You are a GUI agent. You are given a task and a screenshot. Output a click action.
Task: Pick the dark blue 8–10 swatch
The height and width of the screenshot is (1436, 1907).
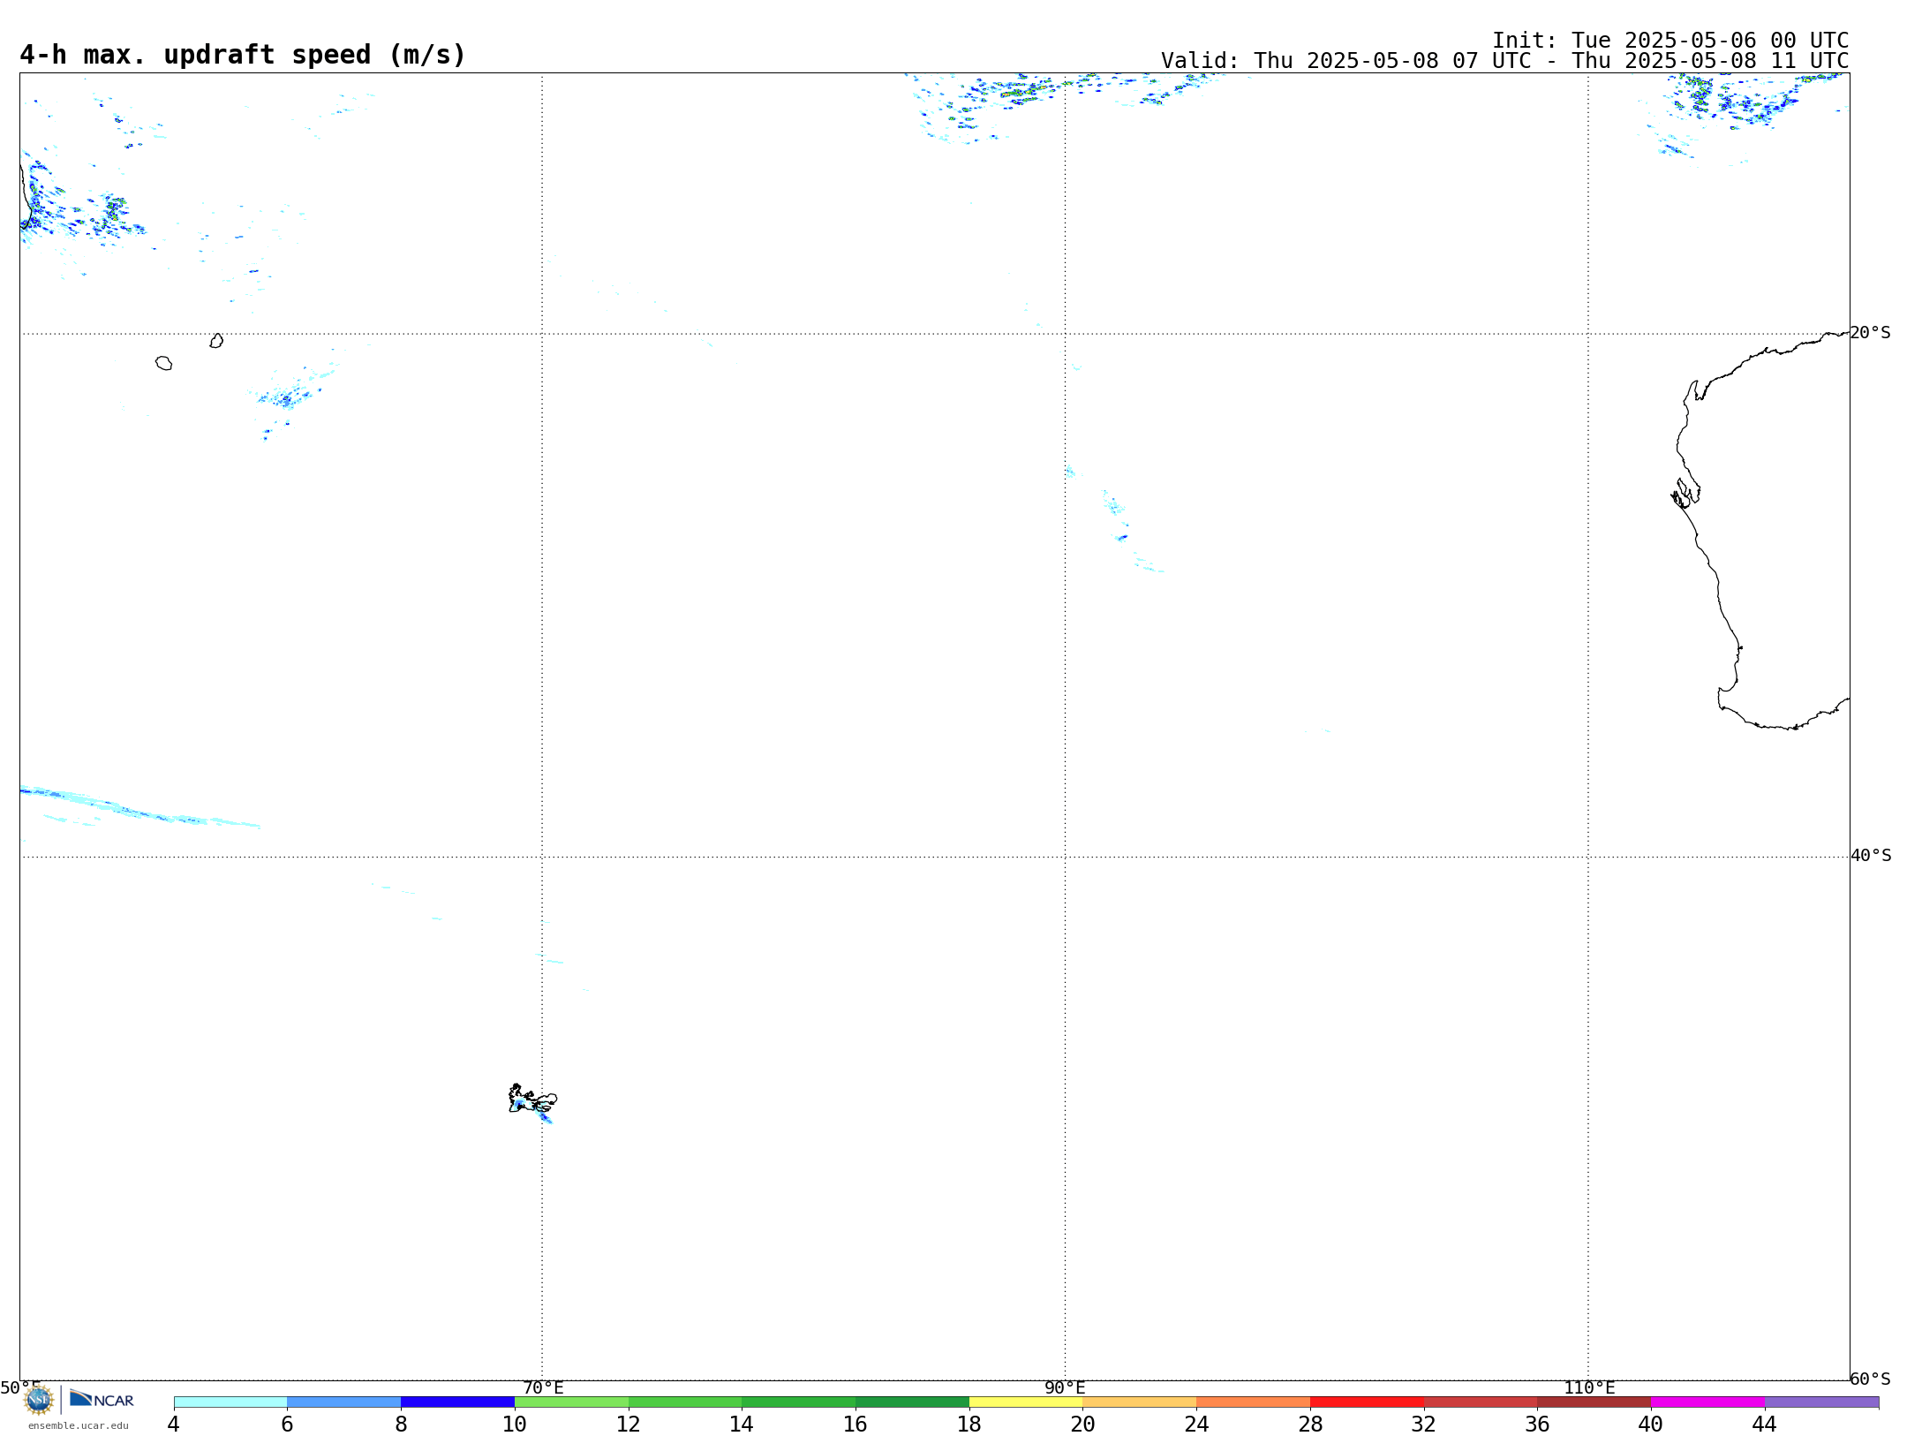457,1402
